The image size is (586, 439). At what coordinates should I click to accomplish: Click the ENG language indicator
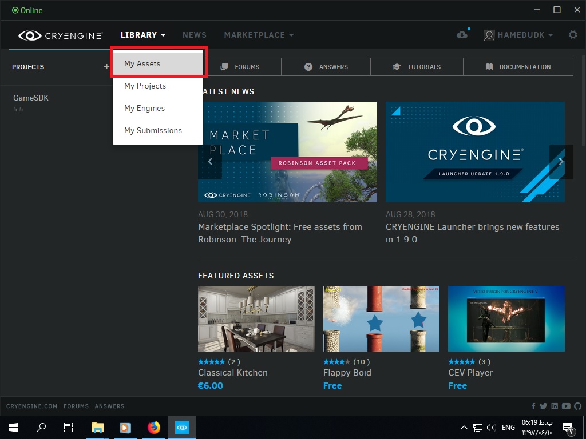coord(508,428)
